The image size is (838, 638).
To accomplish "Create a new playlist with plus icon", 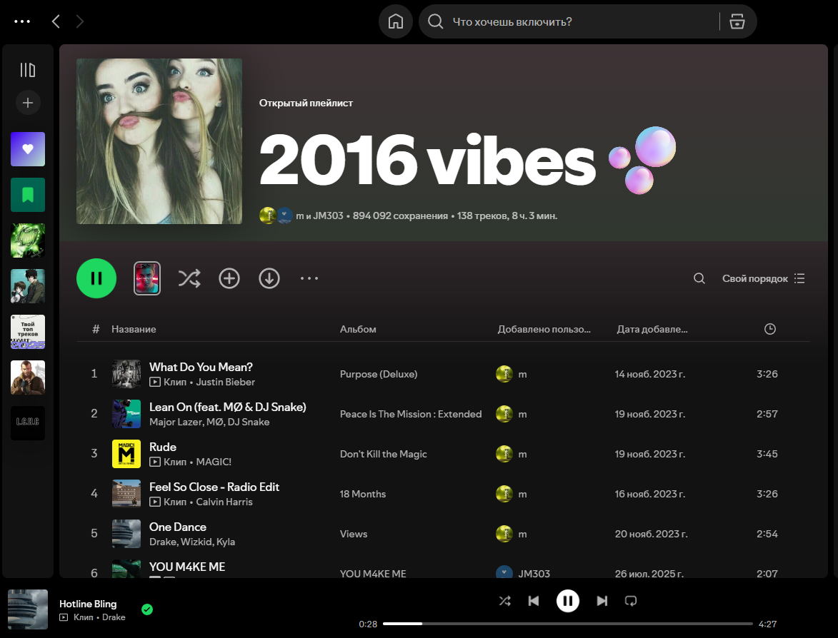I will (x=28, y=103).
